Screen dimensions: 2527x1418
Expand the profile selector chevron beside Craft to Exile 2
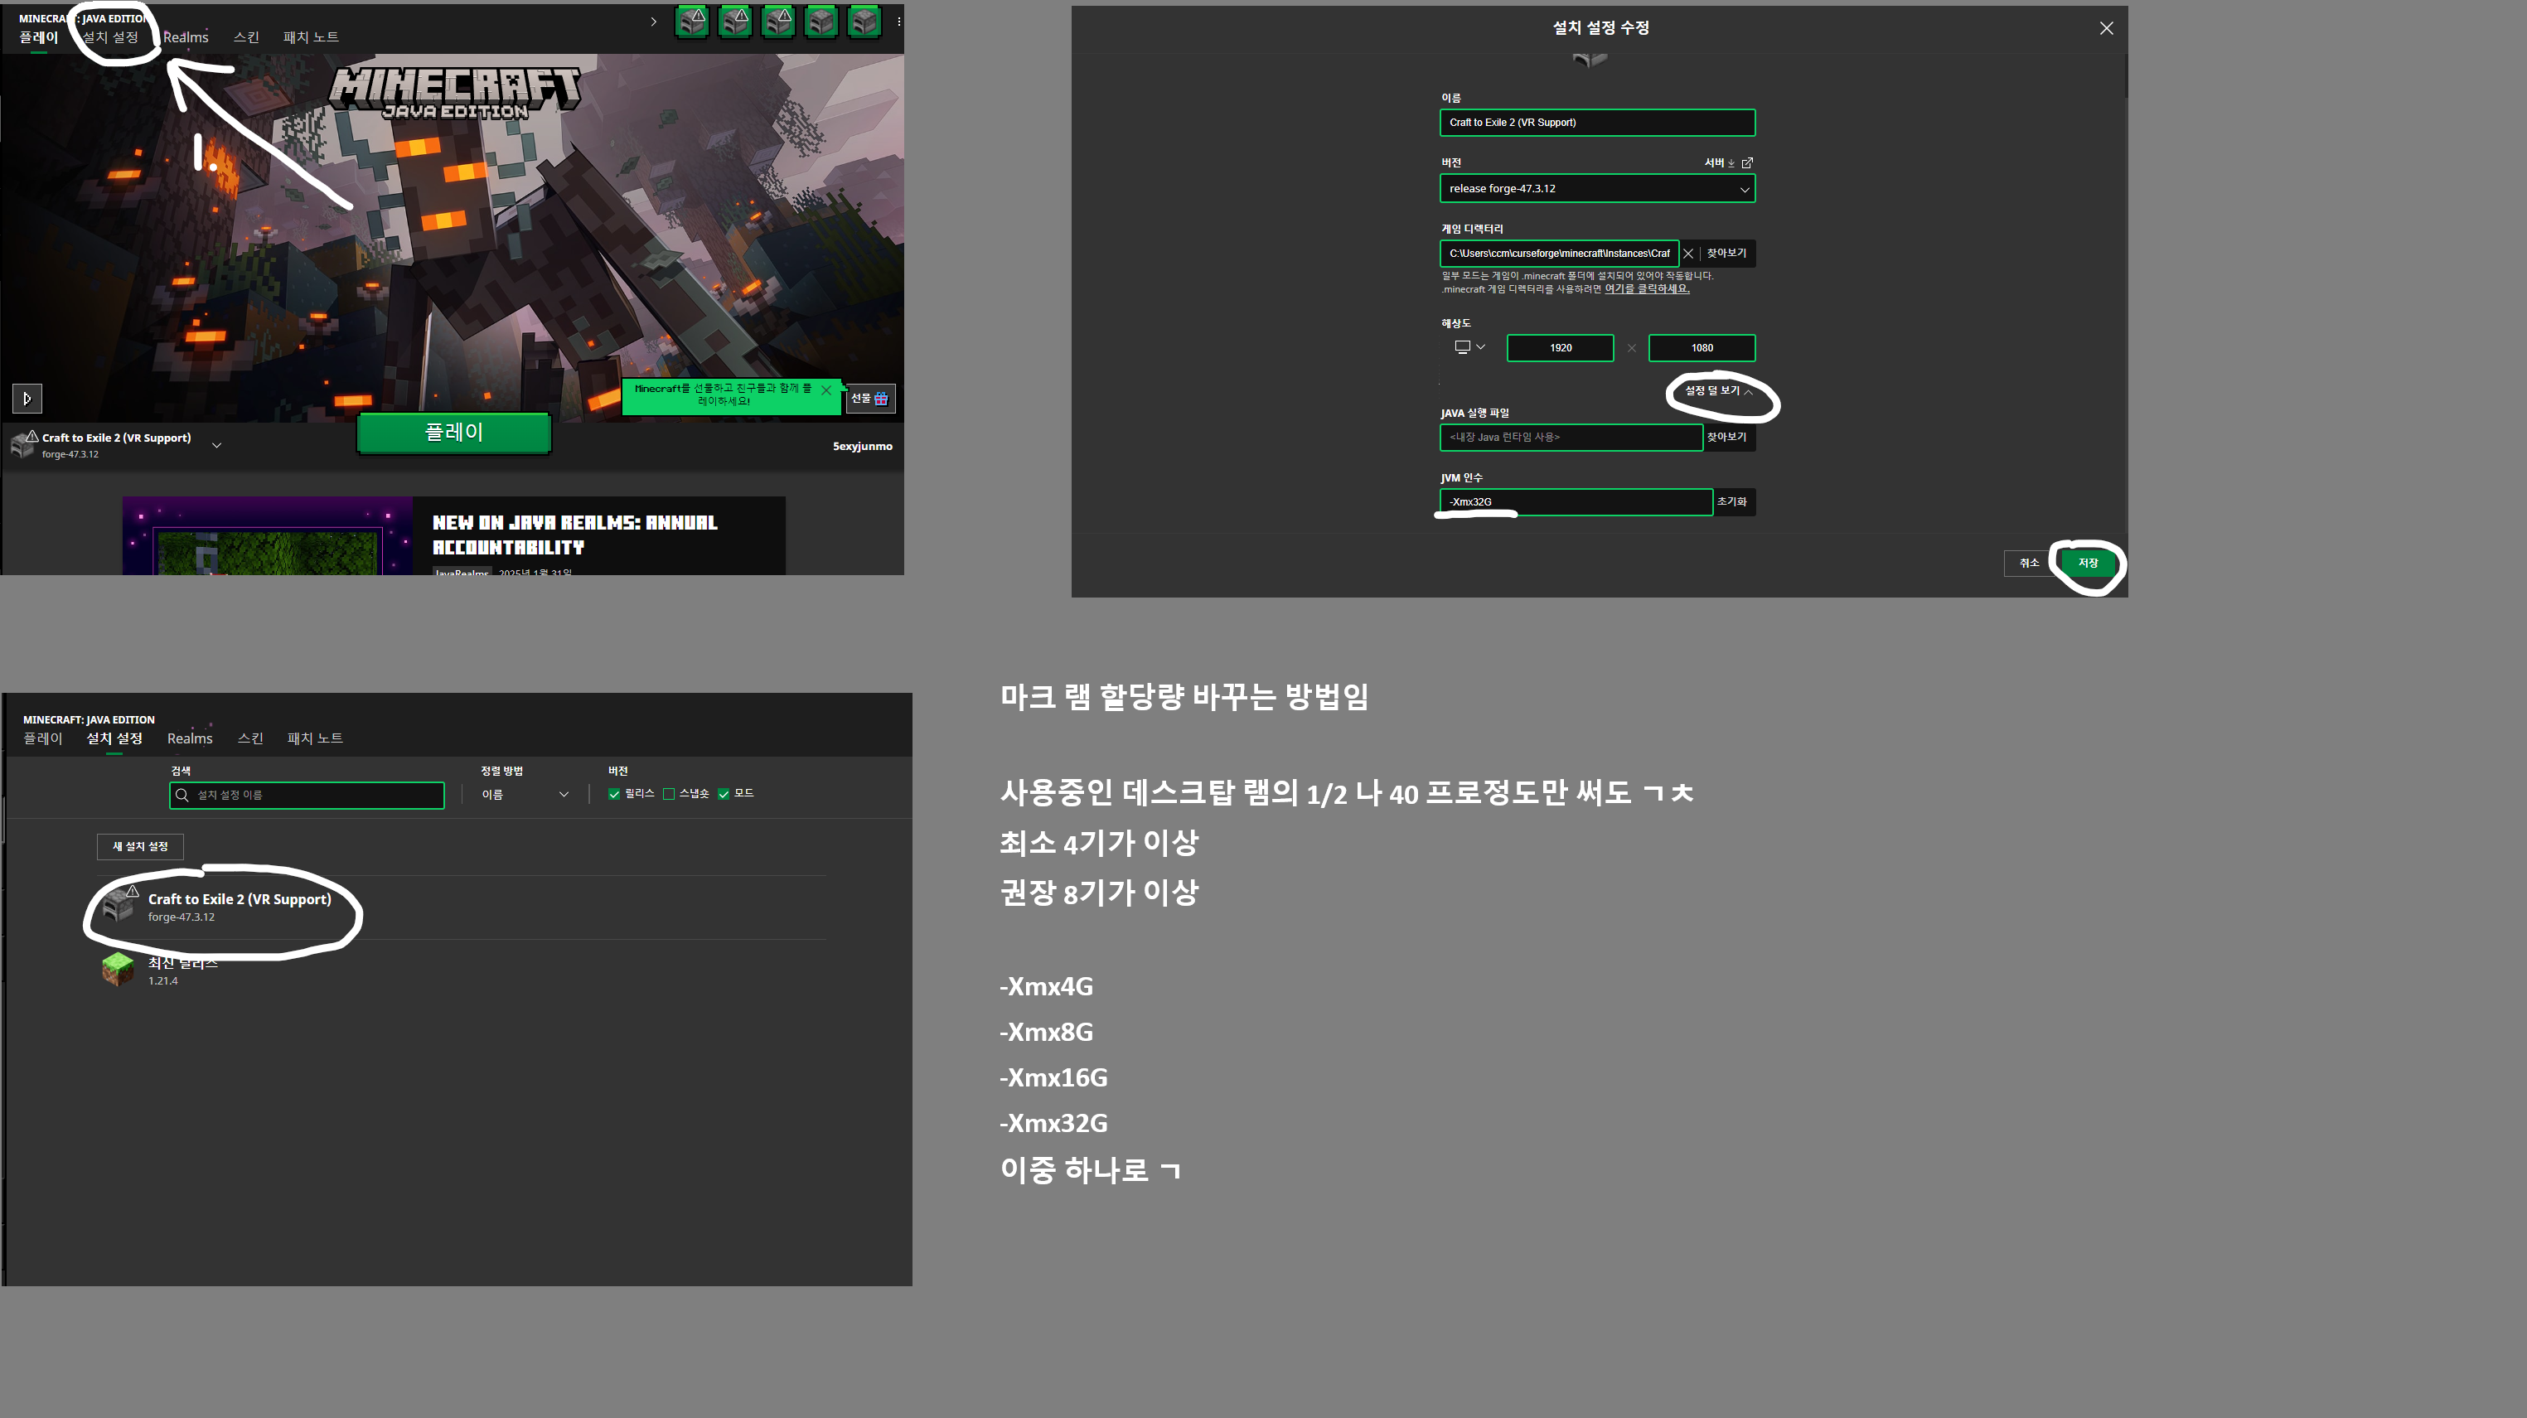(217, 445)
